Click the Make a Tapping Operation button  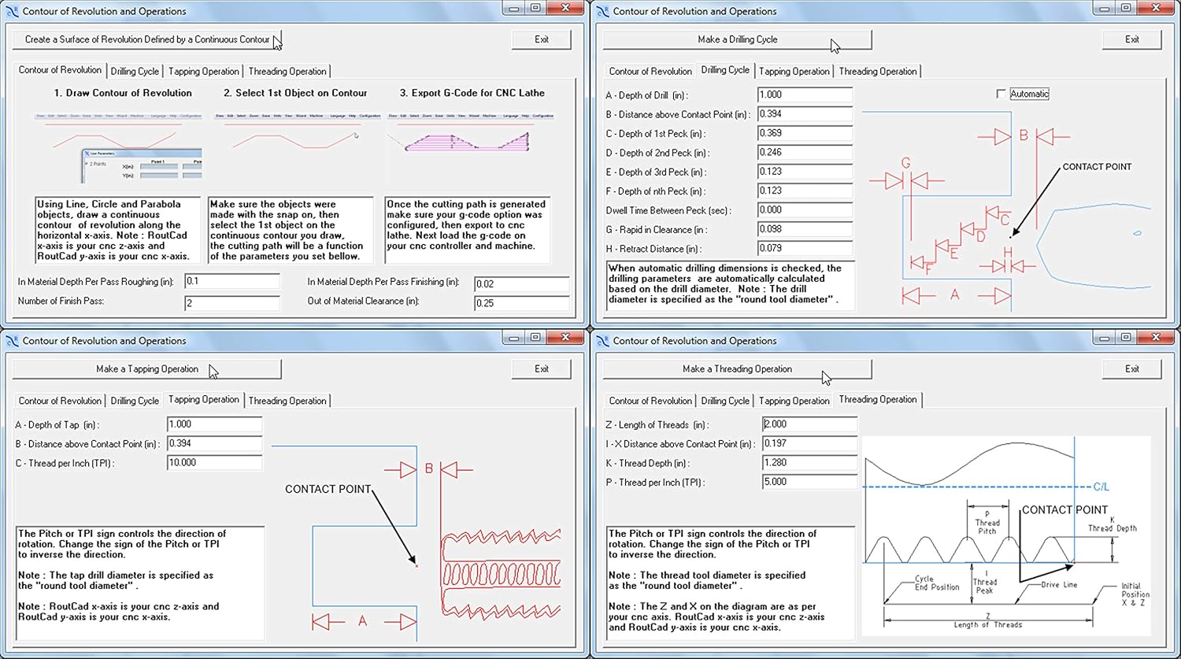click(147, 369)
